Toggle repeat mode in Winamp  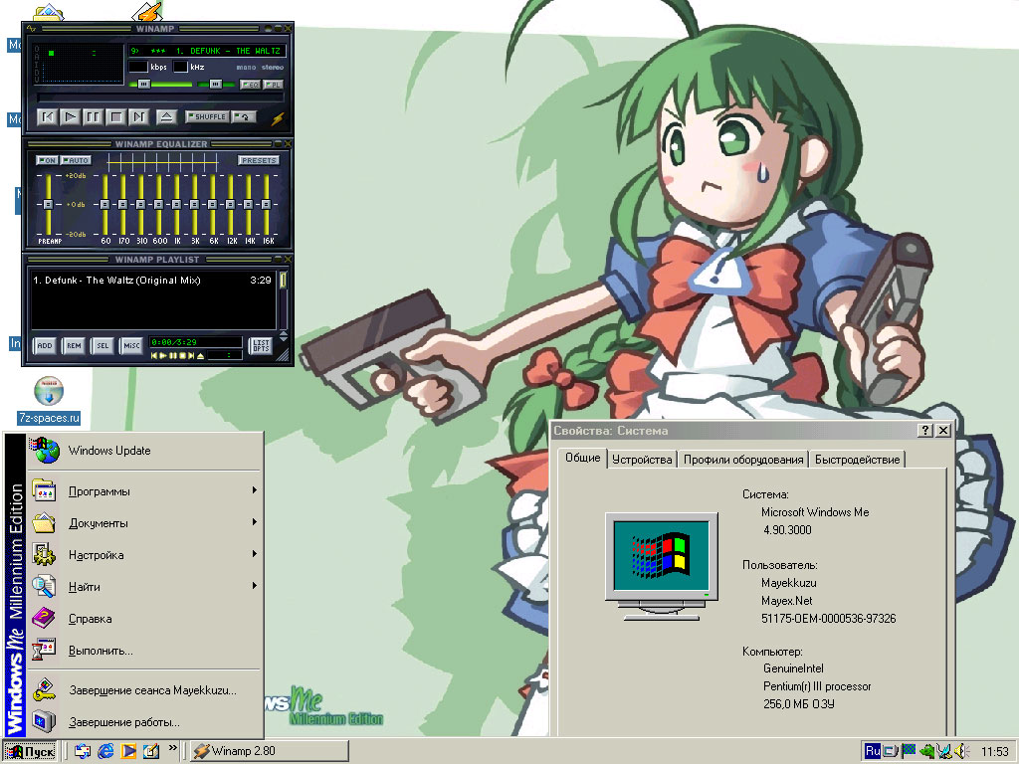tap(245, 117)
